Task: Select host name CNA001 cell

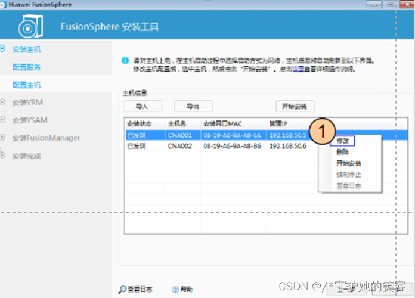Action: (179, 135)
